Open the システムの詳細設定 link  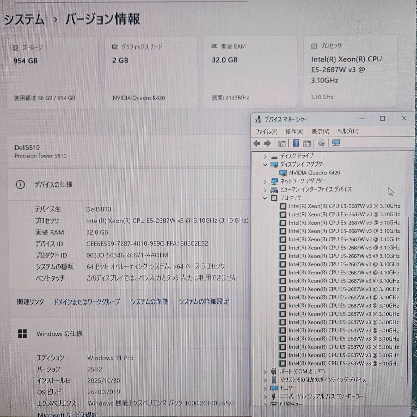pyautogui.click(x=204, y=302)
